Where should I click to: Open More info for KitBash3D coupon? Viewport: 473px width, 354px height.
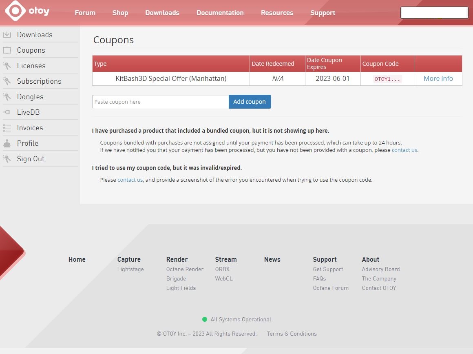[x=438, y=78]
